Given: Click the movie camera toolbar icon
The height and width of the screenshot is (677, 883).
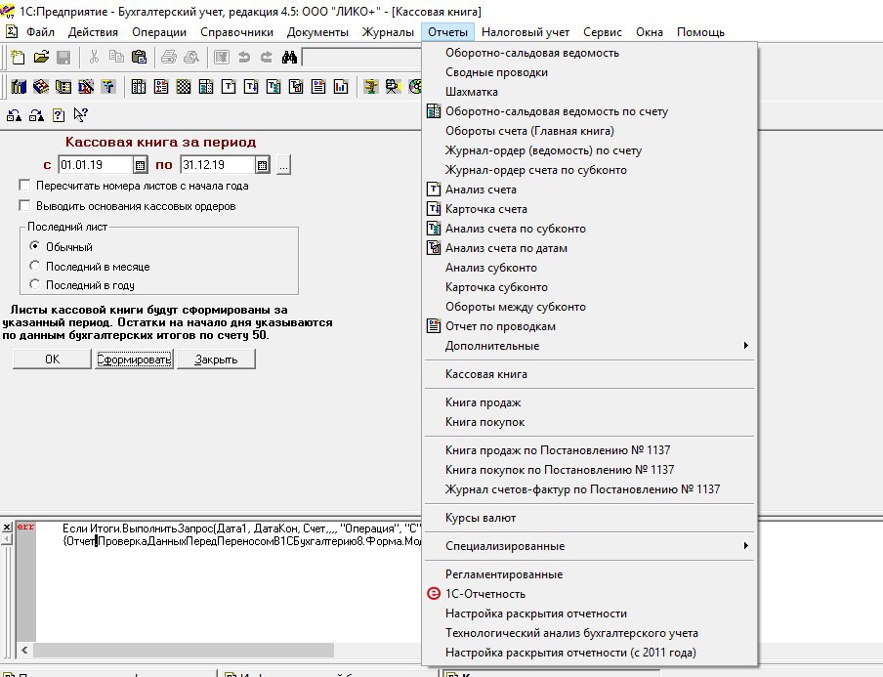Looking at the screenshot, I should 393,87.
